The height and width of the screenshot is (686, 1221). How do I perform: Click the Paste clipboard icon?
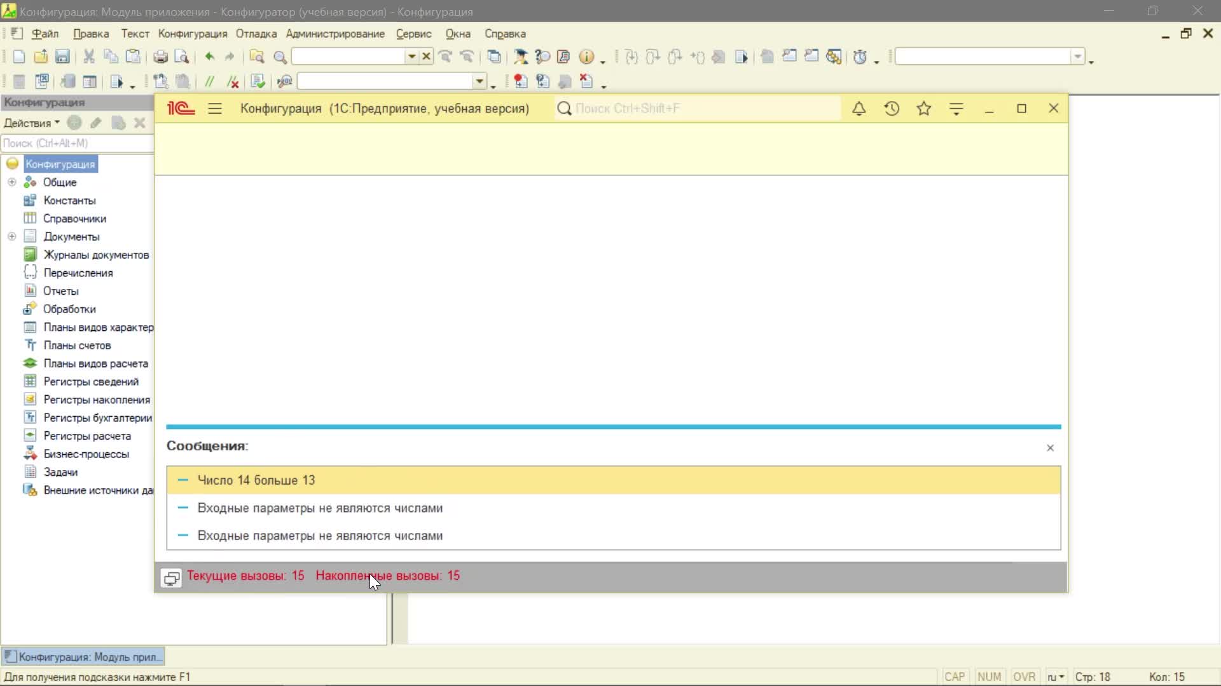pyautogui.click(x=133, y=57)
